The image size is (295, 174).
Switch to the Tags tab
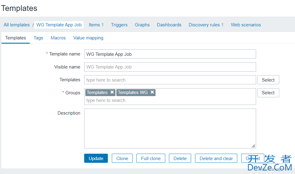click(38, 38)
